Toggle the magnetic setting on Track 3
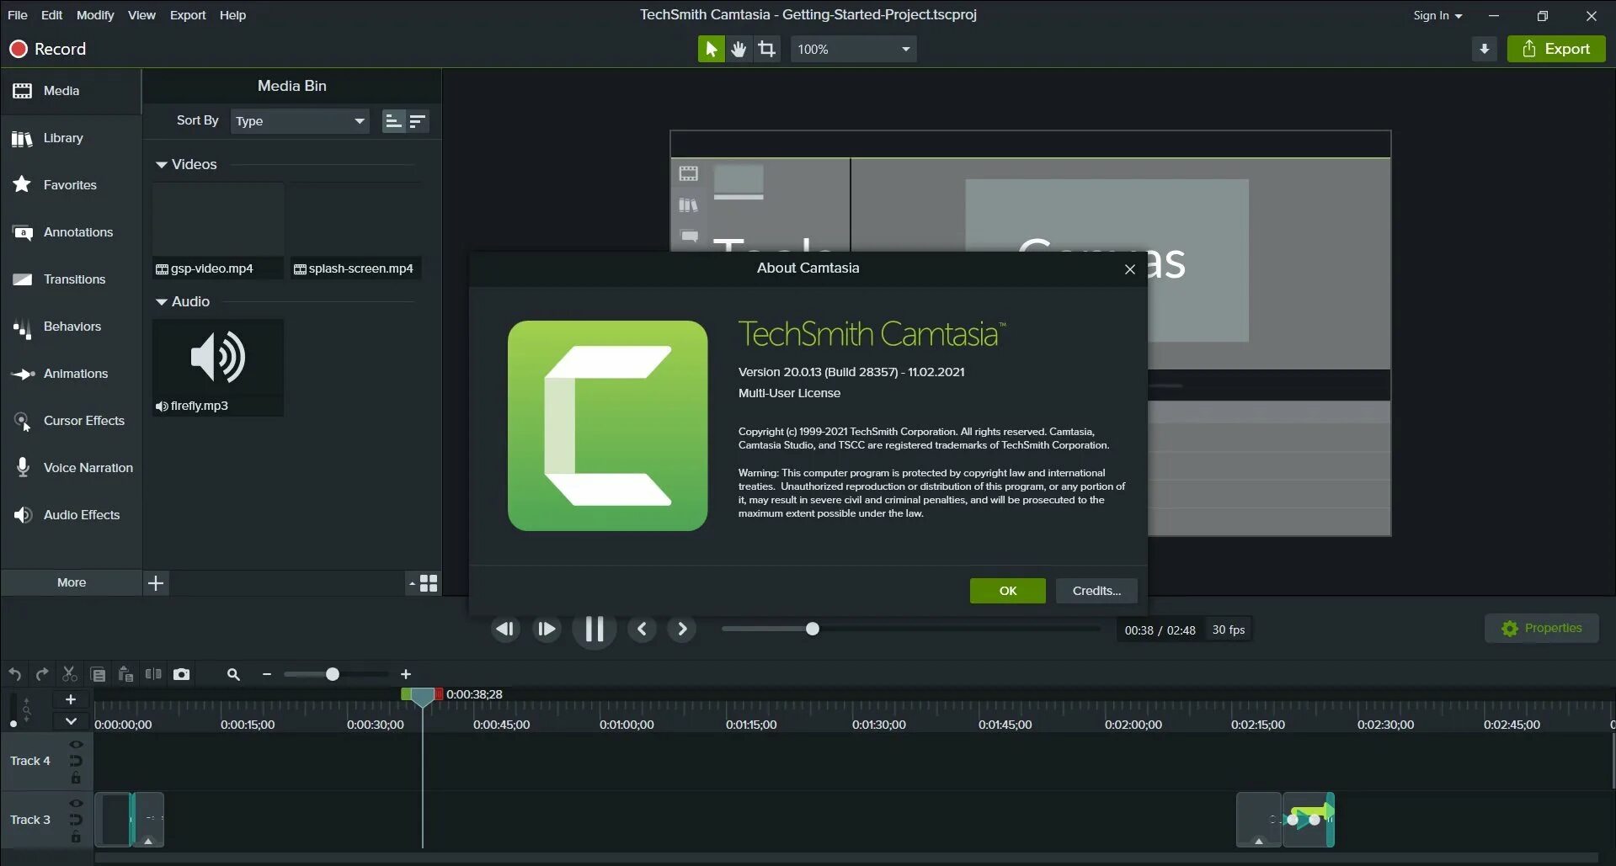The width and height of the screenshot is (1616, 866). tap(76, 820)
